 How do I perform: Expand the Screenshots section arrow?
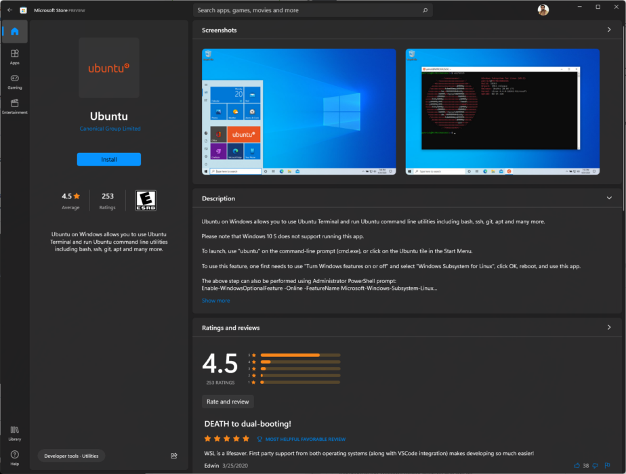[609, 30]
